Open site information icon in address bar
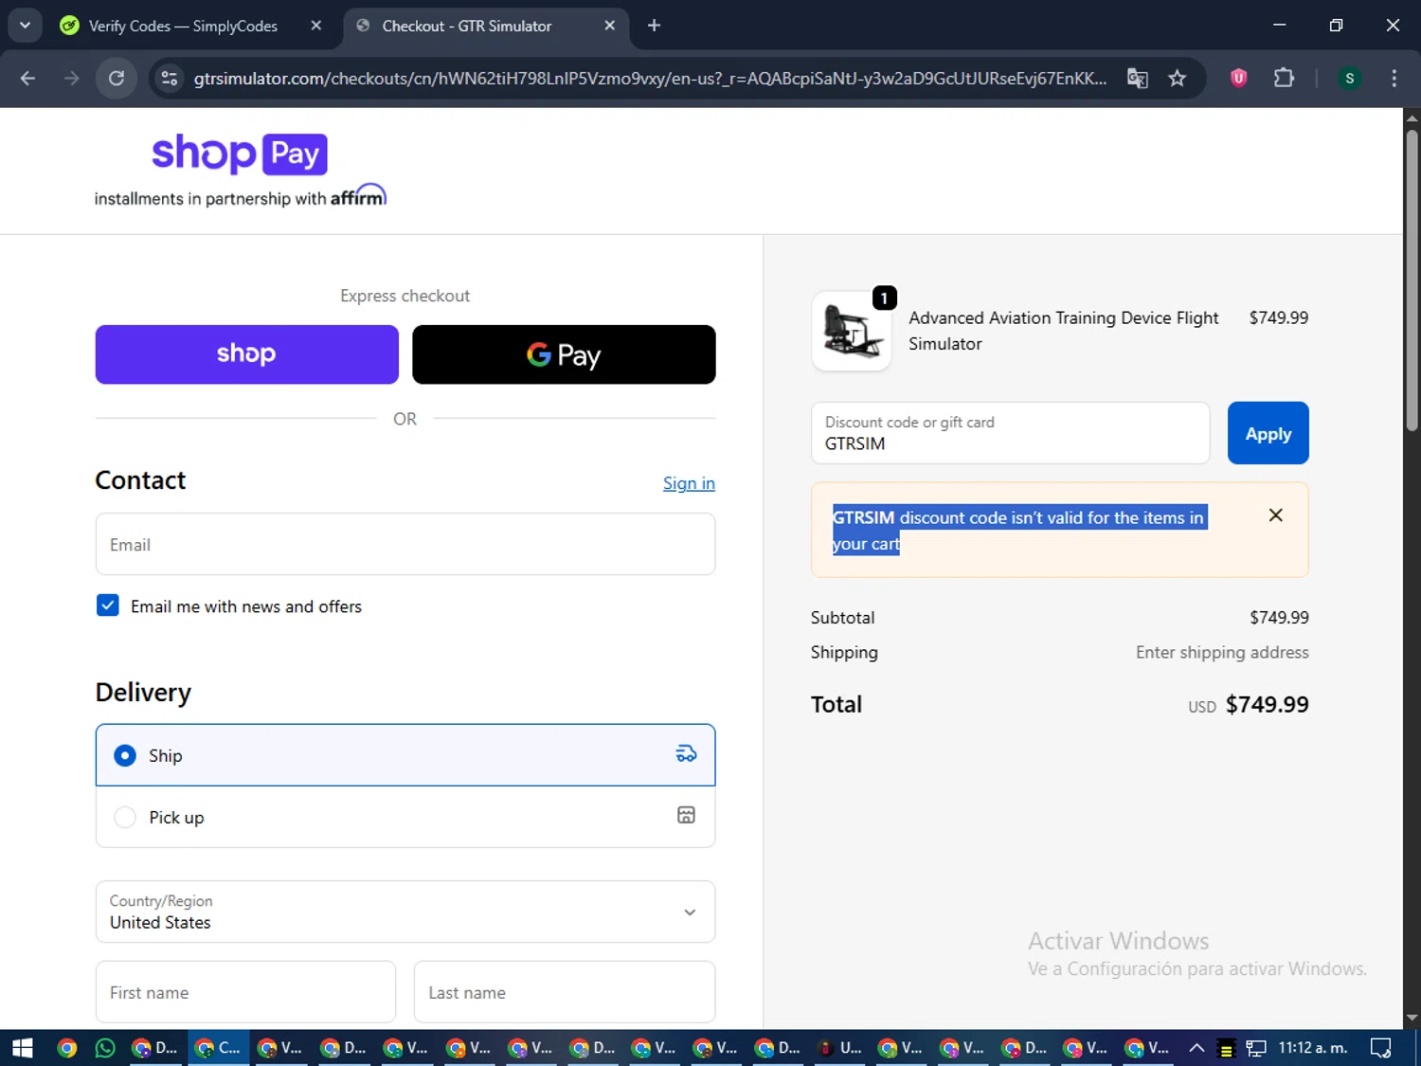Image resolution: width=1421 pixels, height=1066 pixels. pos(170,79)
